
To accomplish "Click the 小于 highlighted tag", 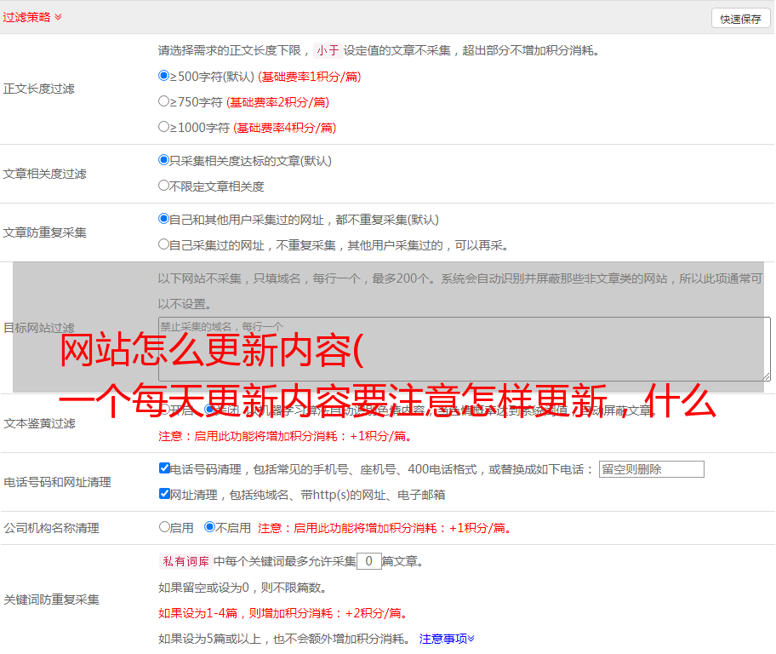I will coord(328,50).
